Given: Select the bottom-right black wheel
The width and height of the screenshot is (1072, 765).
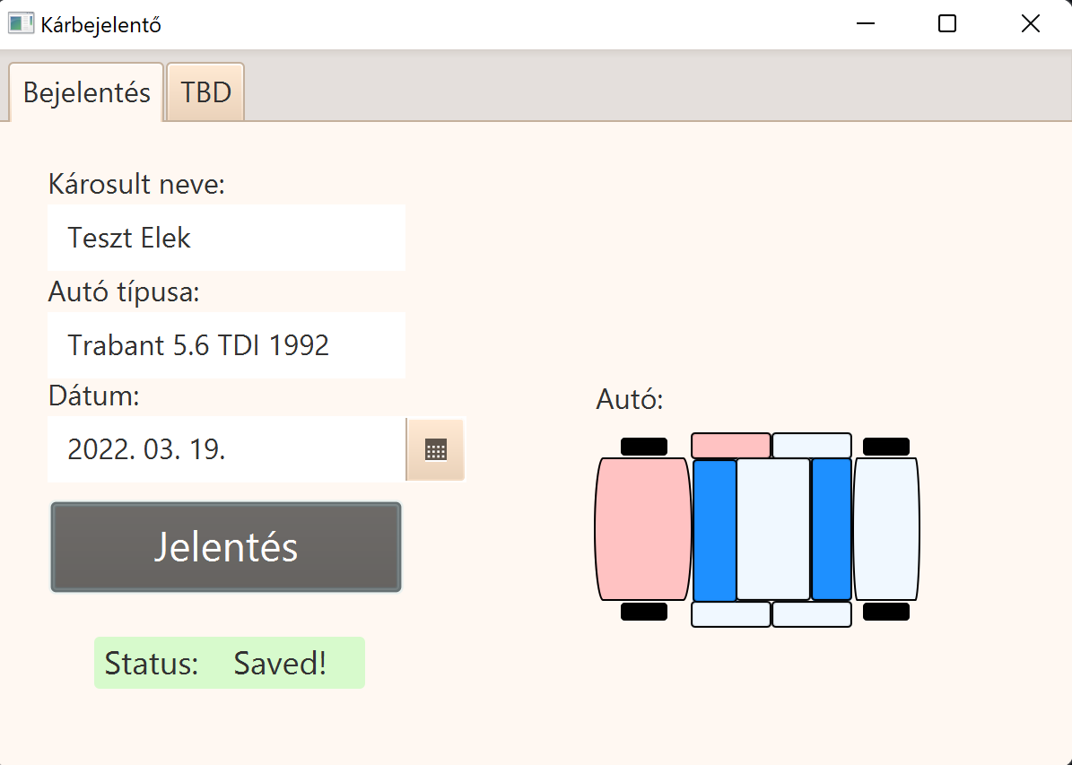Looking at the screenshot, I should click(886, 612).
